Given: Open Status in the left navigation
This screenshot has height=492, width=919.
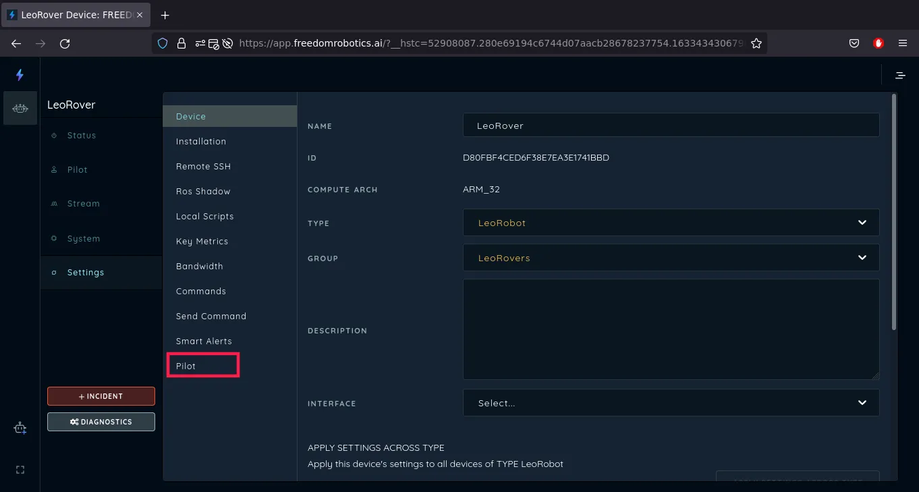Looking at the screenshot, I should click(x=81, y=136).
